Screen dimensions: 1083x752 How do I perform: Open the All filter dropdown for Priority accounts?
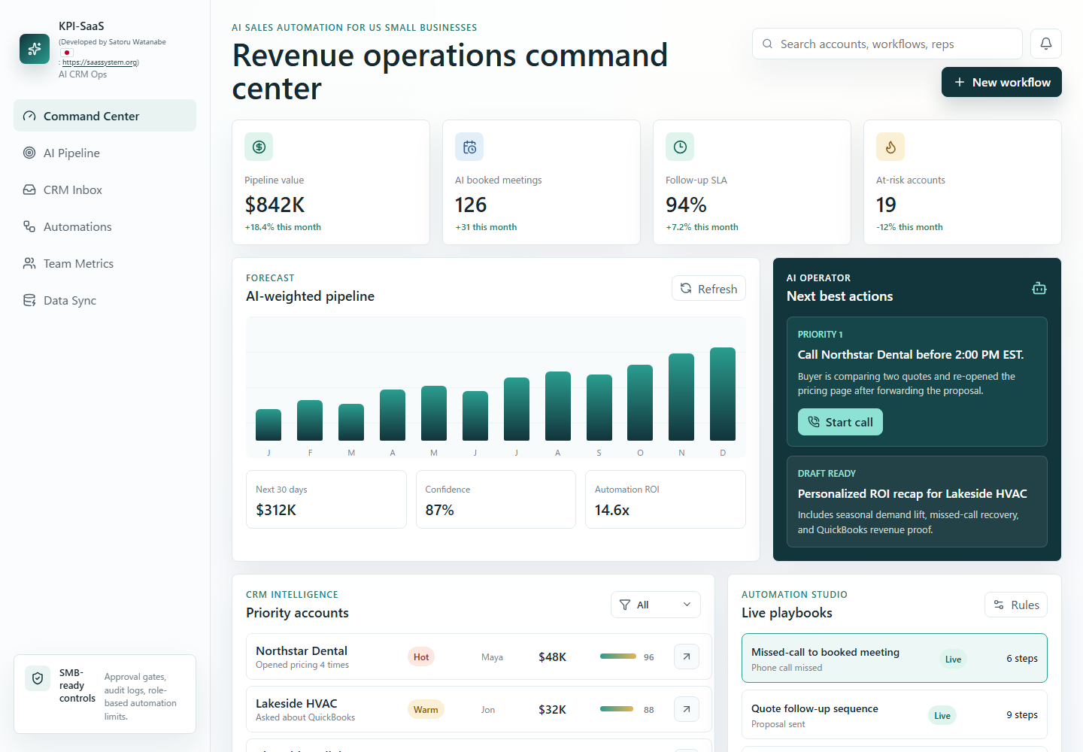pyautogui.click(x=656, y=605)
